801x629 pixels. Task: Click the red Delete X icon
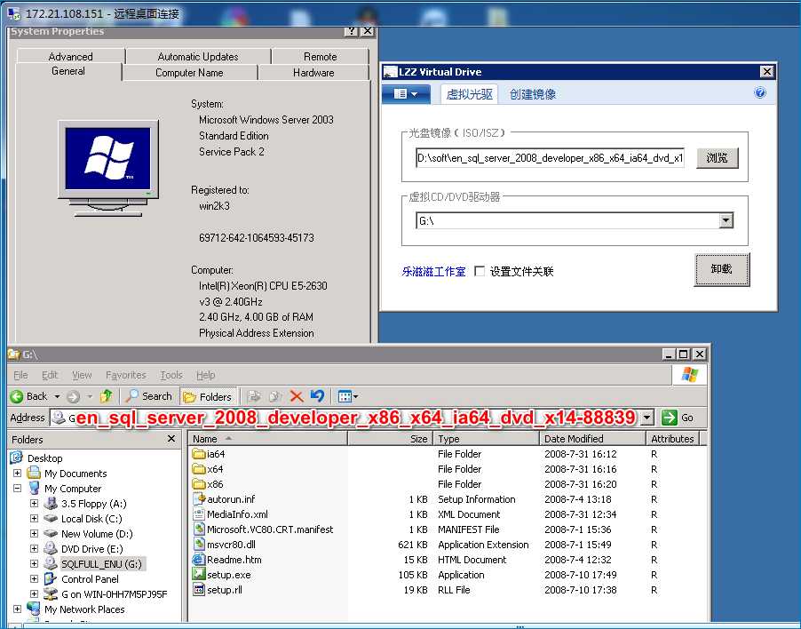point(297,396)
